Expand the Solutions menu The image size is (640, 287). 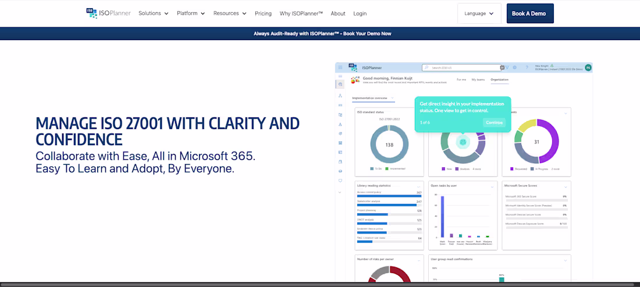tap(154, 13)
